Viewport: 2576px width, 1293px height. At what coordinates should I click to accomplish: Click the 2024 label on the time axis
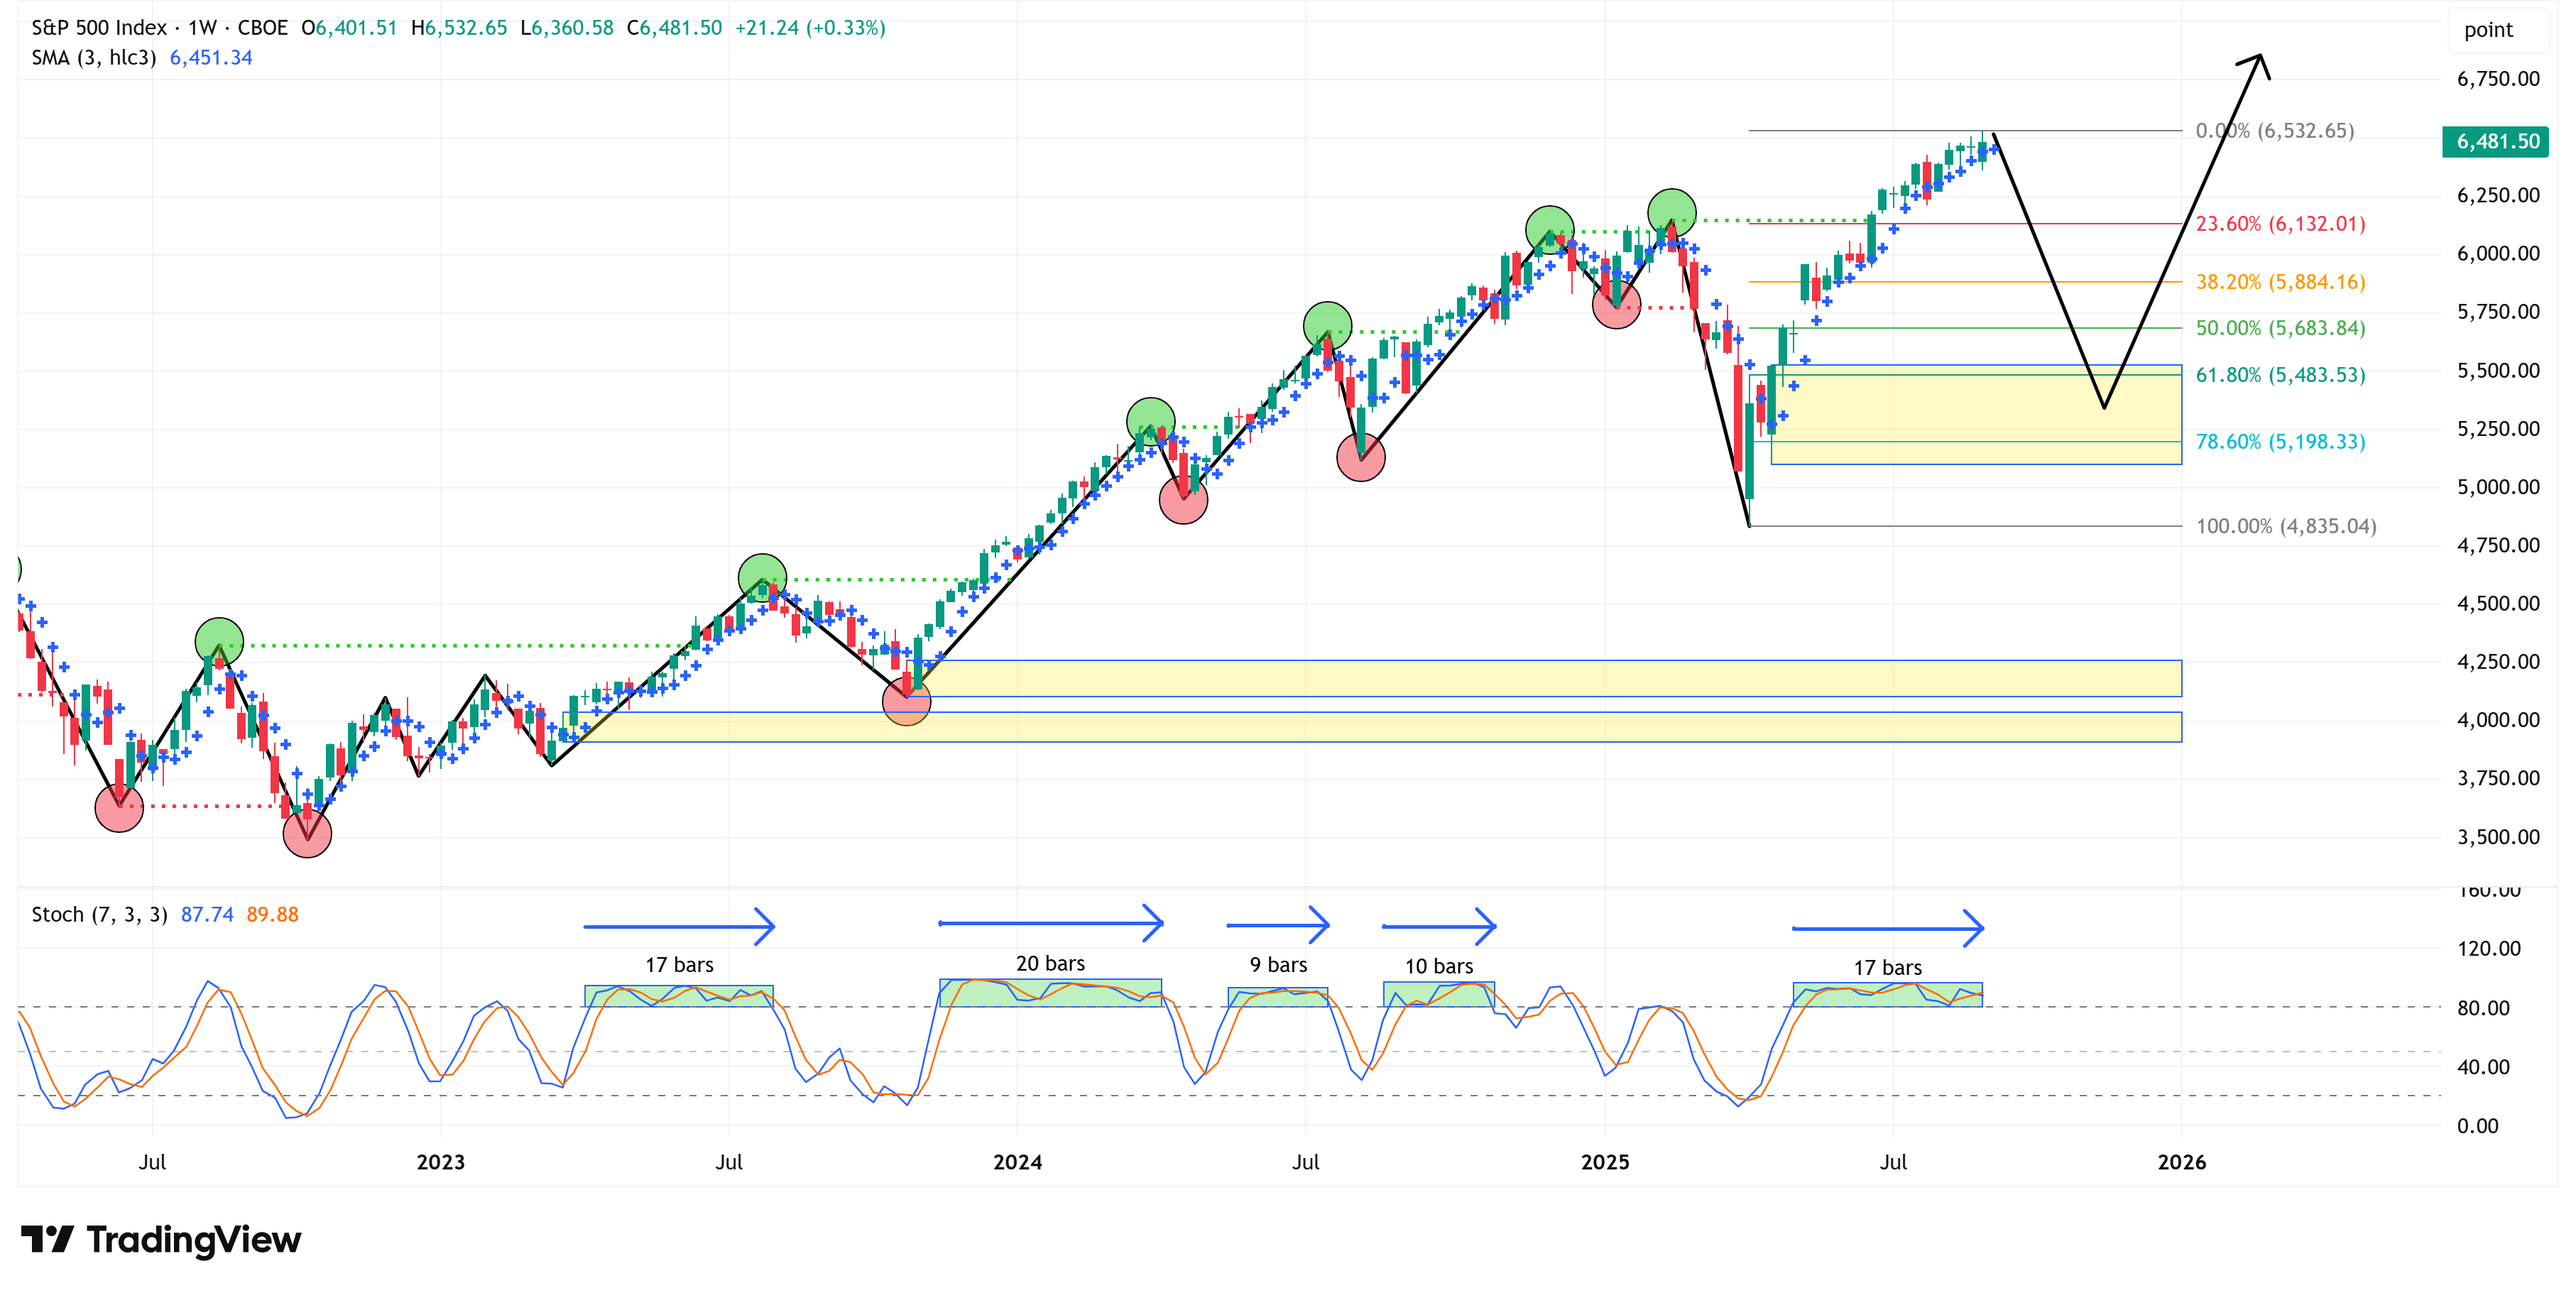tap(1017, 1162)
